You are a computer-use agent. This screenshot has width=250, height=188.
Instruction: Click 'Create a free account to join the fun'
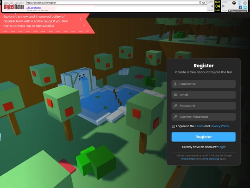click(x=203, y=72)
